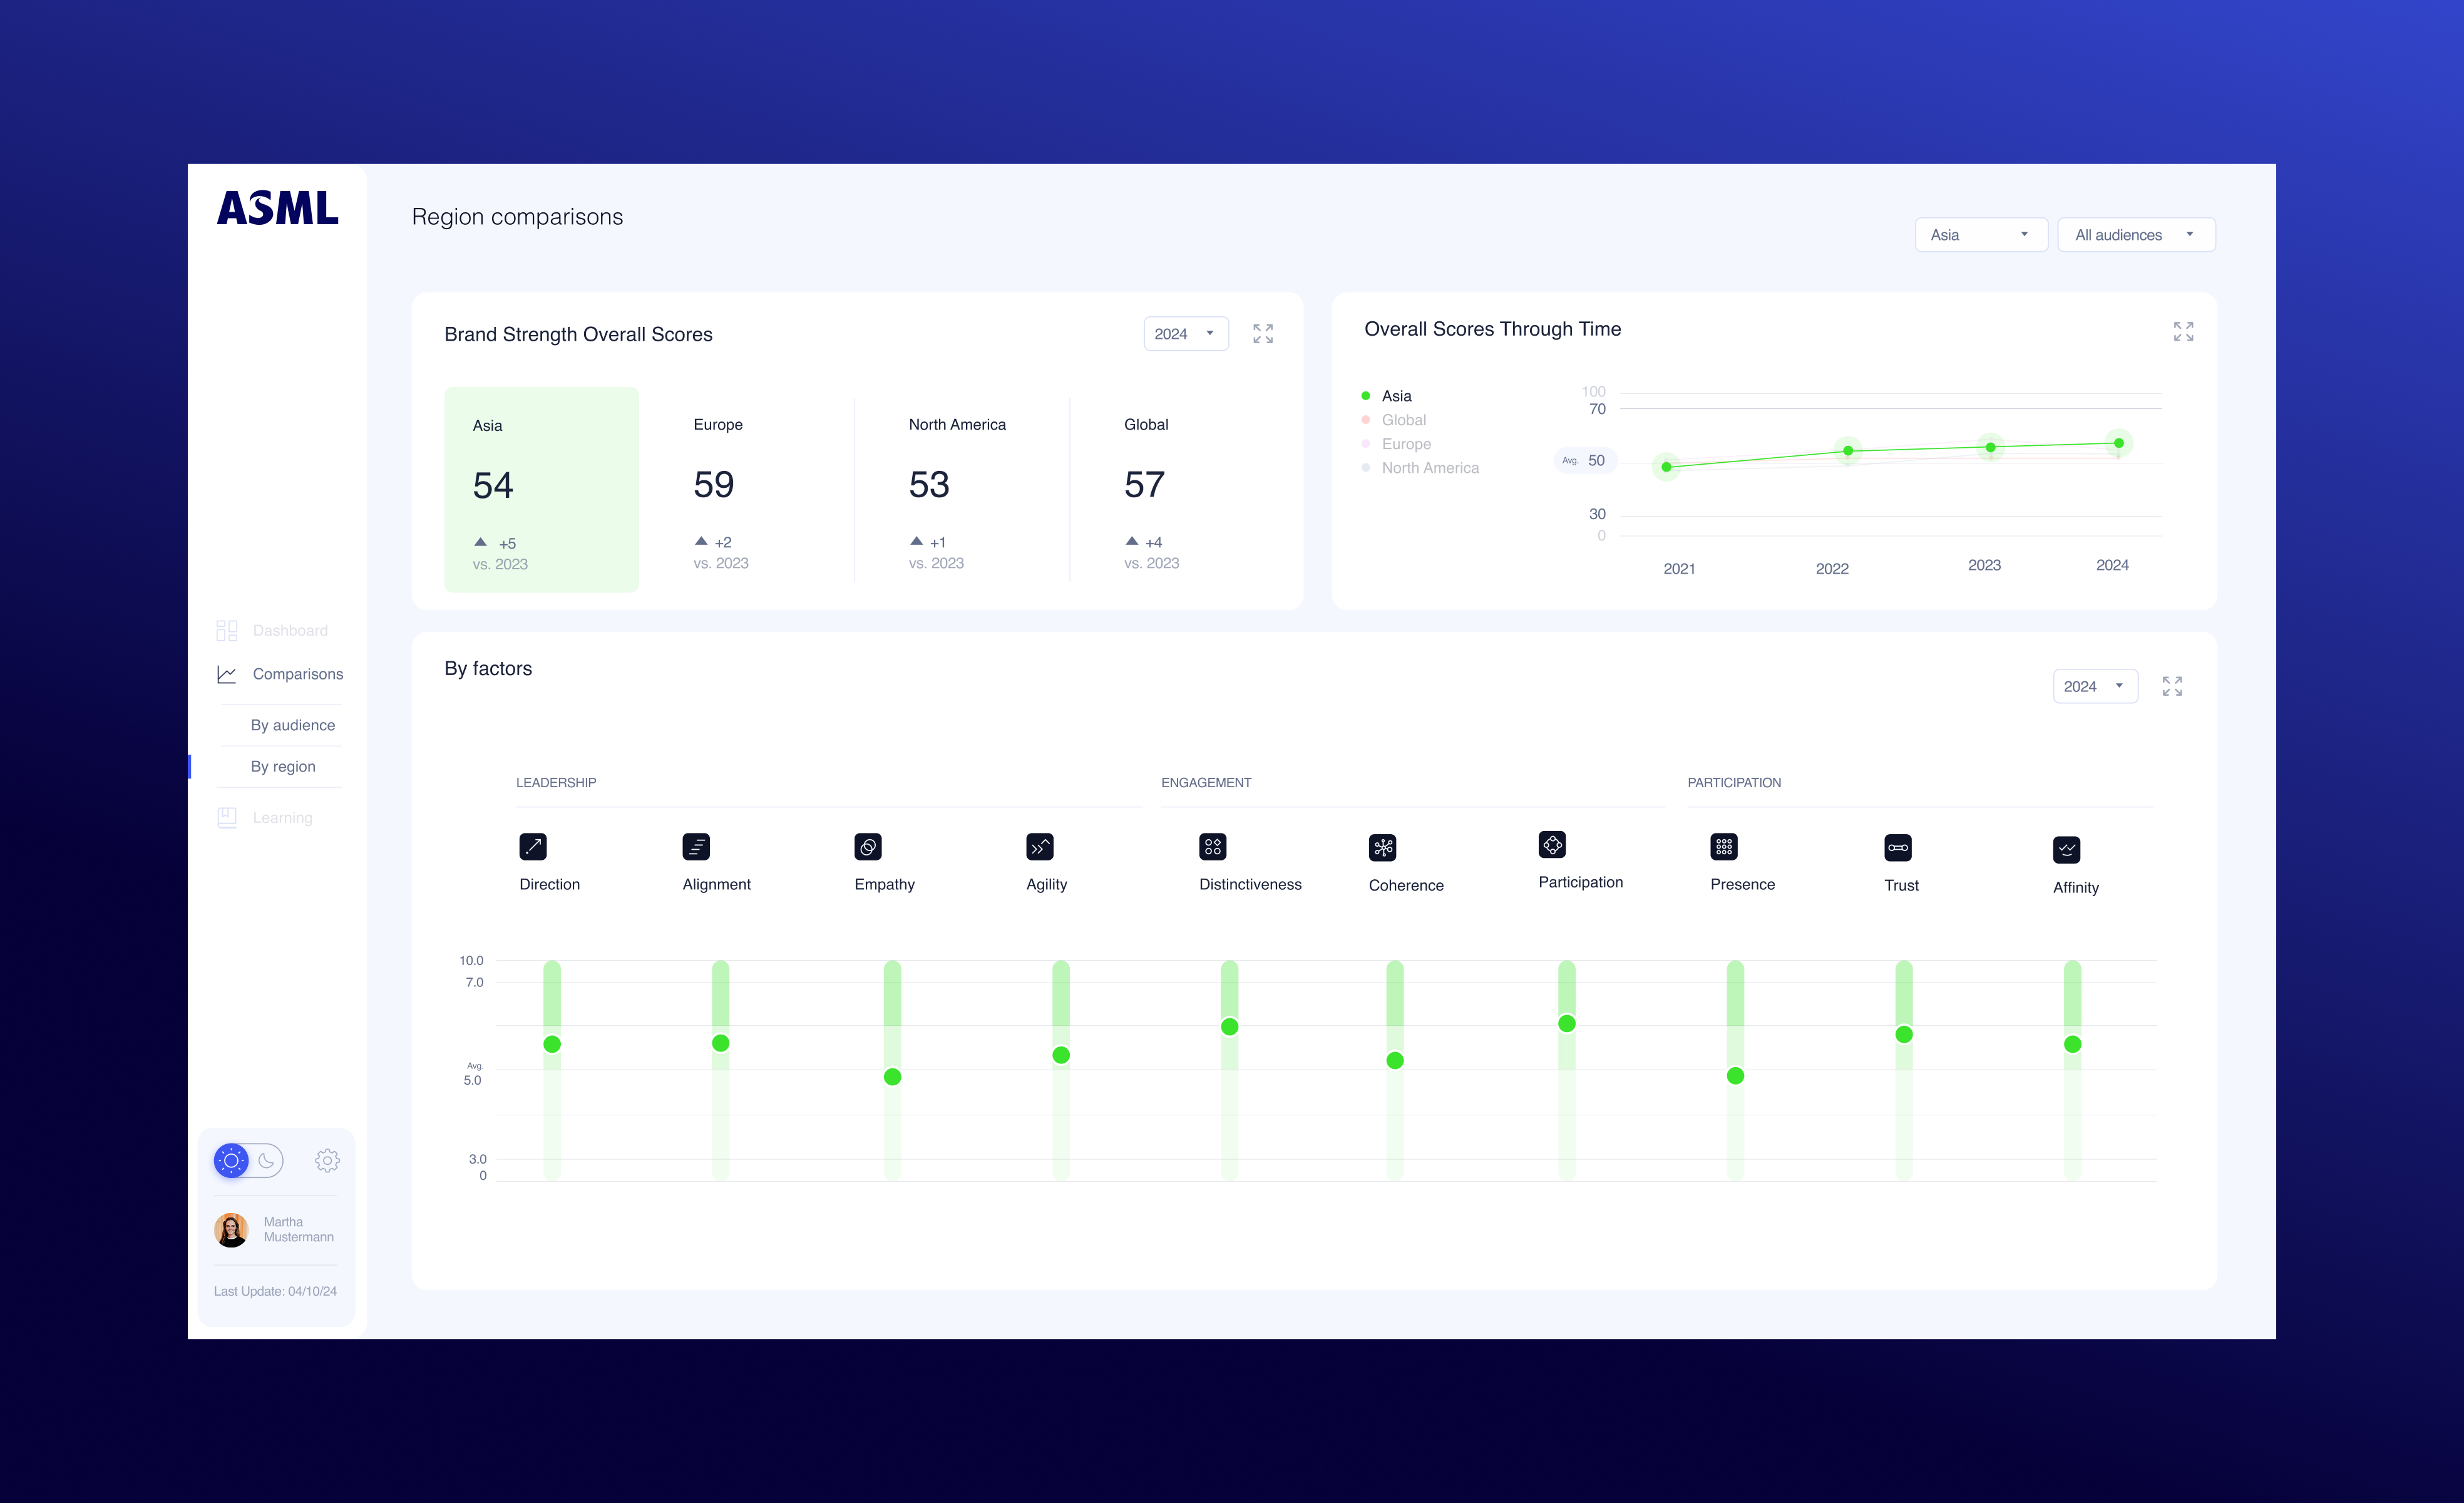Expand the Overall Scores Through Time chart

coord(2183,332)
